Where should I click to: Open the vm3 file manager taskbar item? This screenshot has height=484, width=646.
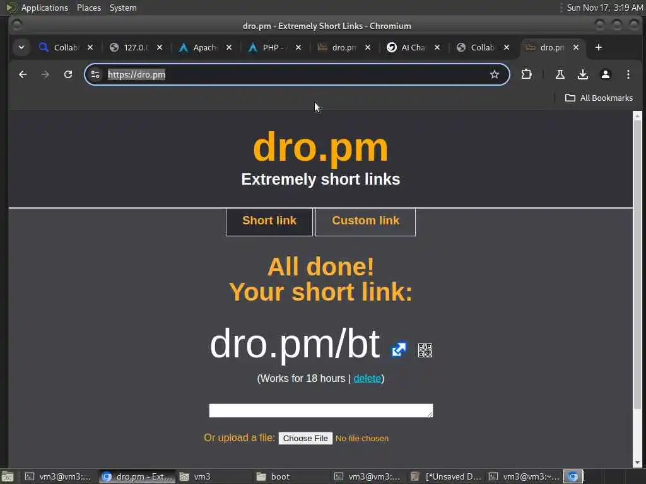(214, 476)
